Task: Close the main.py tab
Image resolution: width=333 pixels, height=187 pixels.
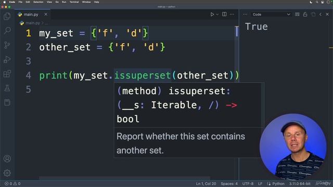Action: 46,15
